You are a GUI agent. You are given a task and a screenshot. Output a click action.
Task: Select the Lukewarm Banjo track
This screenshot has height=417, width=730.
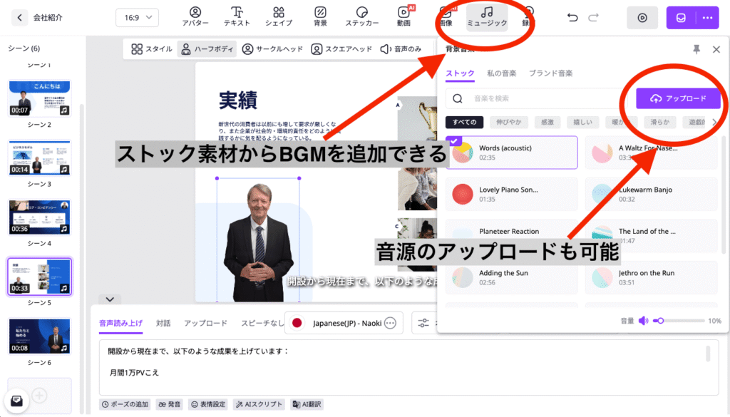pyautogui.click(x=652, y=194)
